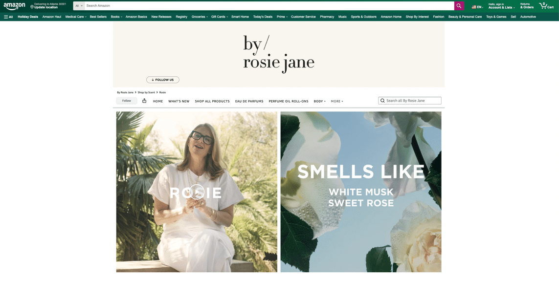Click the Shop by Scent breadcrumb

pos(146,92)
